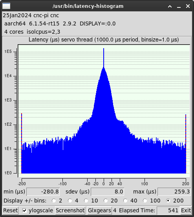This screenshot has width=194, height=217.
Task: Minimize the latency-histogram window
Action: click(179, 6)
